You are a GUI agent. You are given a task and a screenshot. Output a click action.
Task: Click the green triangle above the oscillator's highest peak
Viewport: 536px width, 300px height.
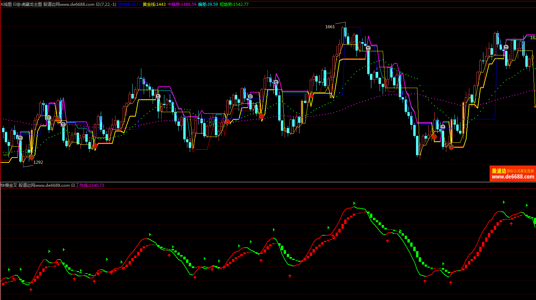coord(354,203)
